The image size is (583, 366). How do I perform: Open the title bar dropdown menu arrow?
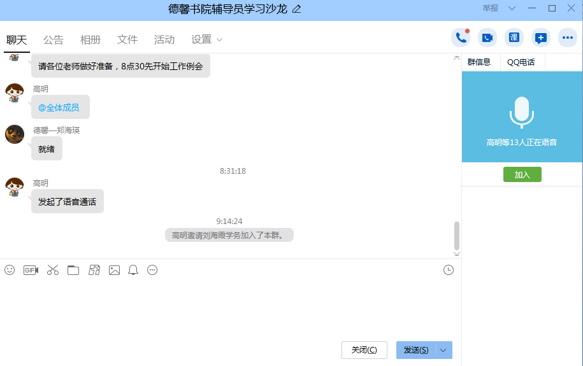point(512,8)
